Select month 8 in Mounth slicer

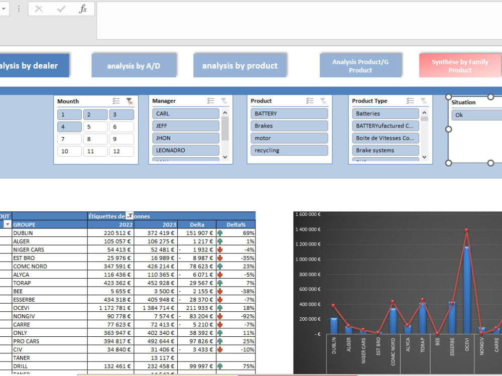95,139
